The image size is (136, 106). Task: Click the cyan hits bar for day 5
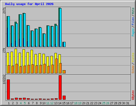pyautogui.click(x=25, y=30)
